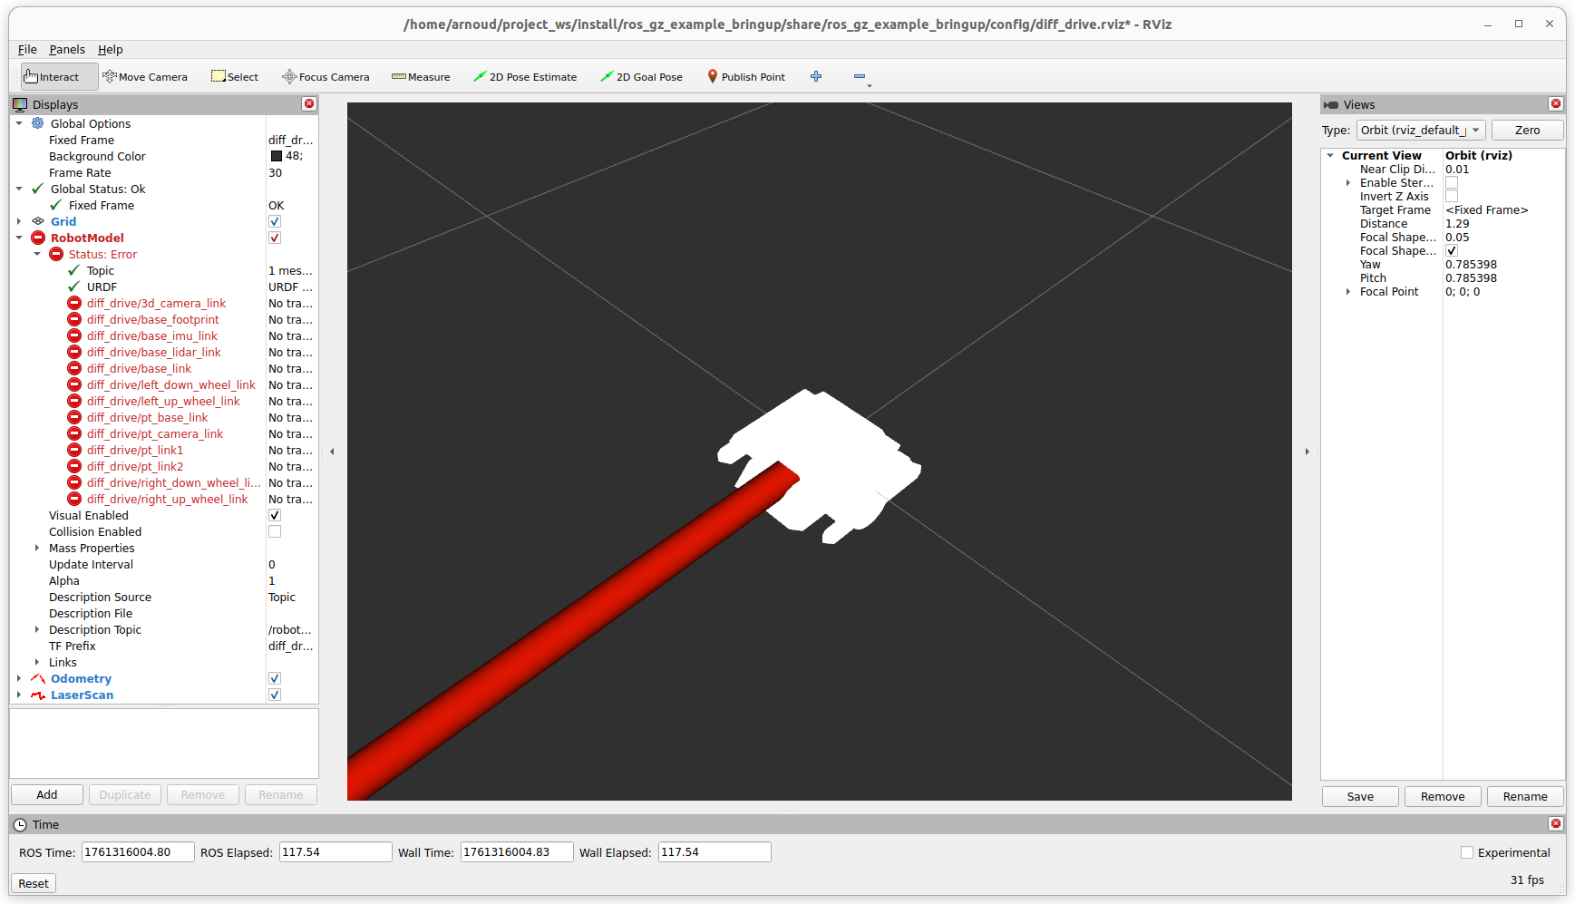Disable the RobotModel display checkbox
Viewport: 1575px width, 904px height.
tap(275, 238)
